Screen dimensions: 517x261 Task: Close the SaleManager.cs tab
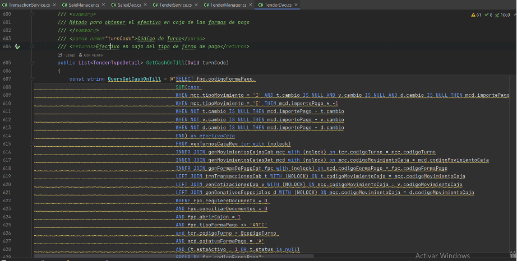pyautogui.click(x=103, y=4)
